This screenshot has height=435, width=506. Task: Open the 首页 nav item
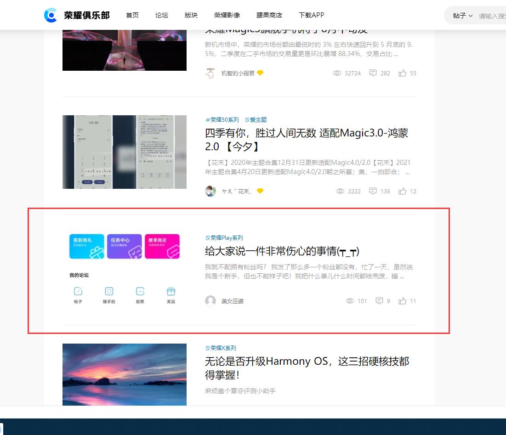click(x=132, y=15)
